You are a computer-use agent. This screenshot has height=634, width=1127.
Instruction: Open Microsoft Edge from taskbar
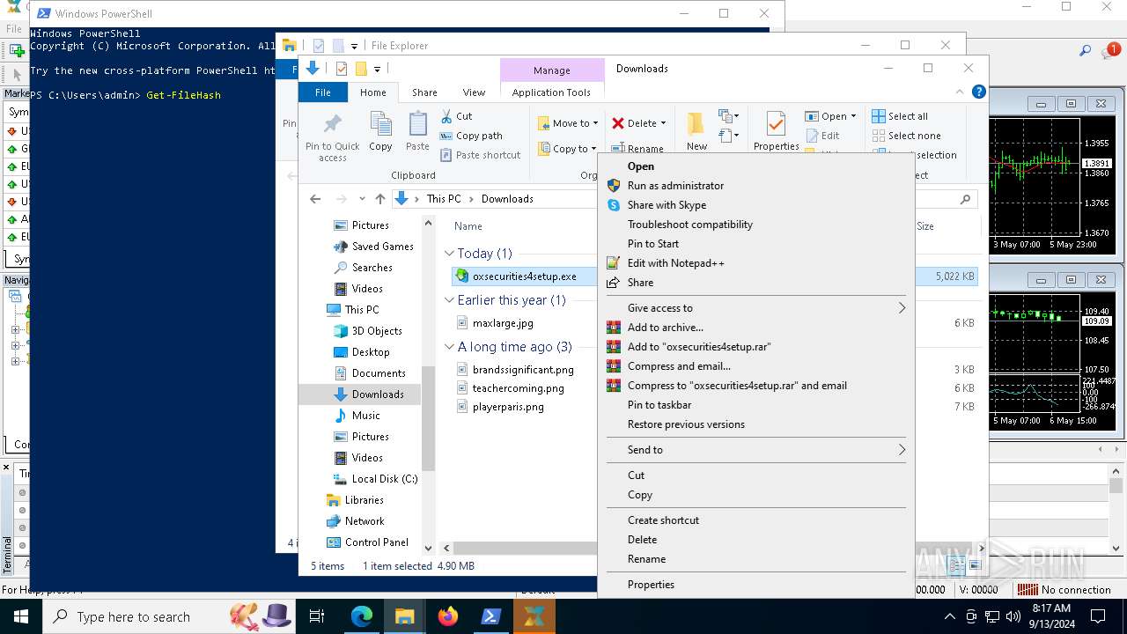pyautogui.click(x=362, y=616)
